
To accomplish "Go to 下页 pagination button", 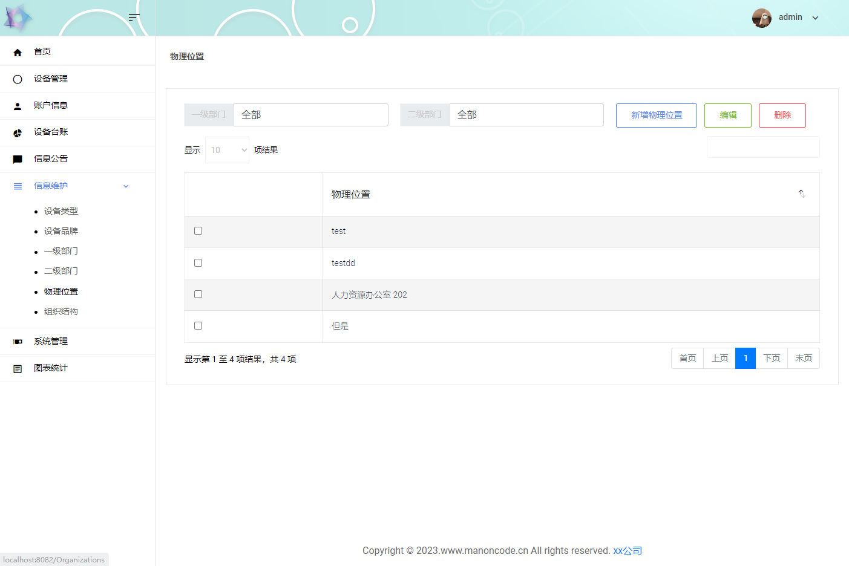I will (772, 358).
